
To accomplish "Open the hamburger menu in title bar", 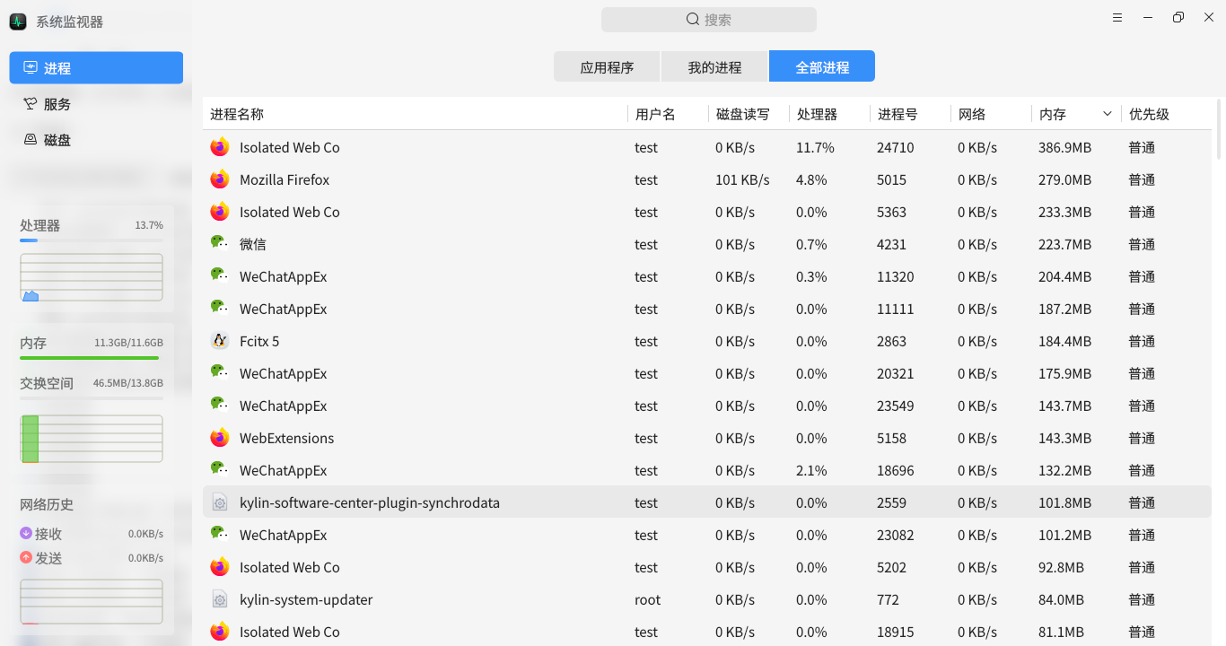I will (1117, 18).
